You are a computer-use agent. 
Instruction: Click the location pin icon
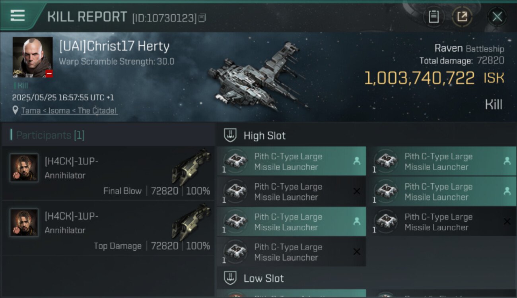16,110
